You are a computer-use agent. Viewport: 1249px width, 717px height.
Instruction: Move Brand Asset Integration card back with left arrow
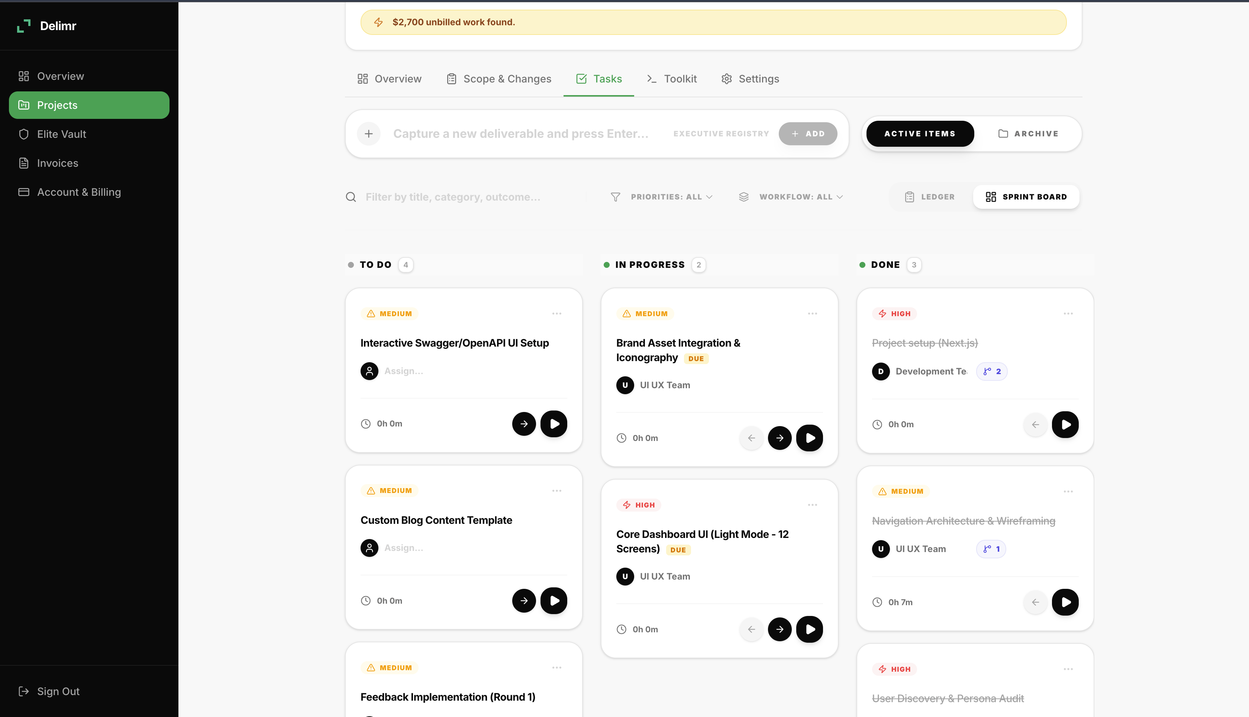coord(751,438)
